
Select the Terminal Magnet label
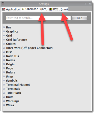click(18, 85)
